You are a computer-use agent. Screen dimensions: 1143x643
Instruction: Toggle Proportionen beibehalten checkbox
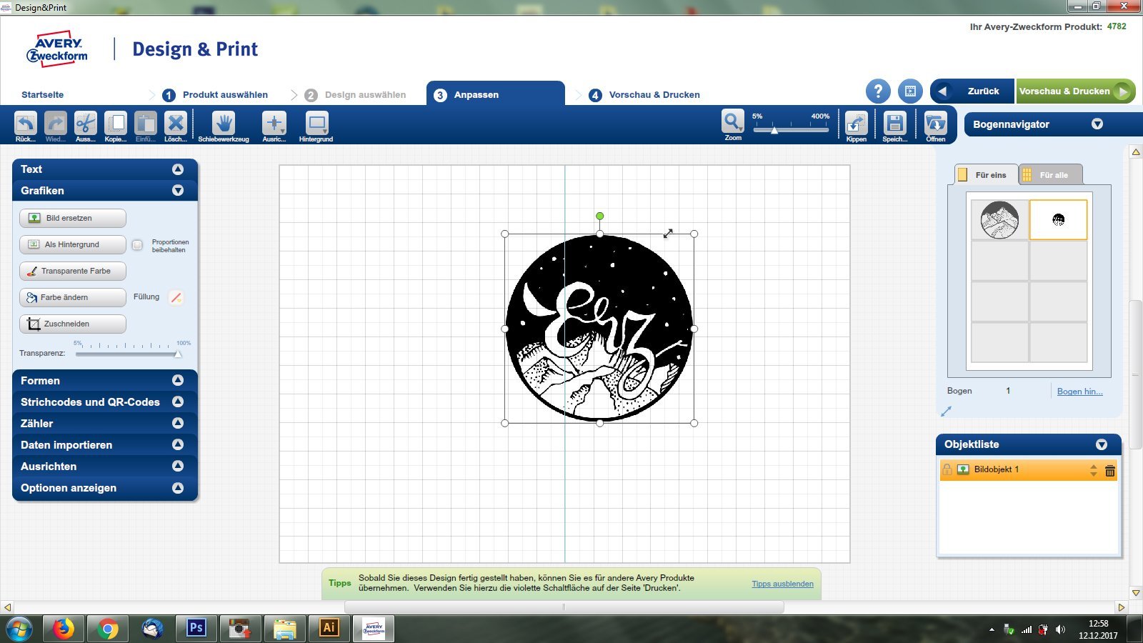[x=137, y=245]
